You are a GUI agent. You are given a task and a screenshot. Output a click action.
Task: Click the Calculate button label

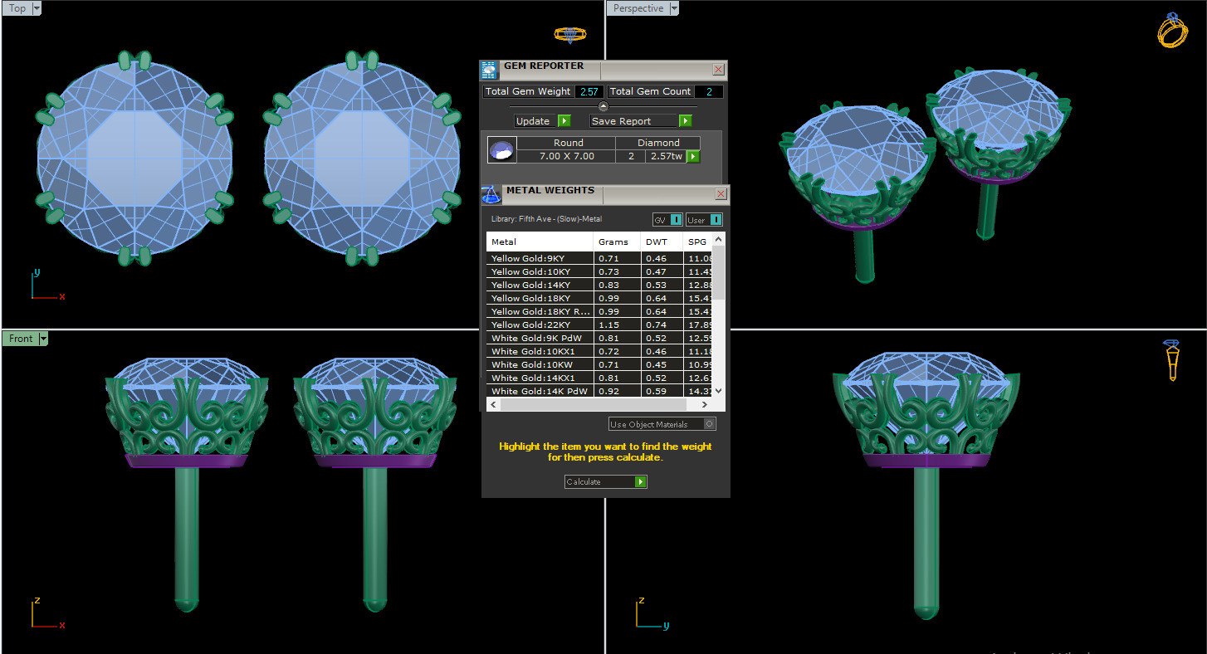click(584, 482)
